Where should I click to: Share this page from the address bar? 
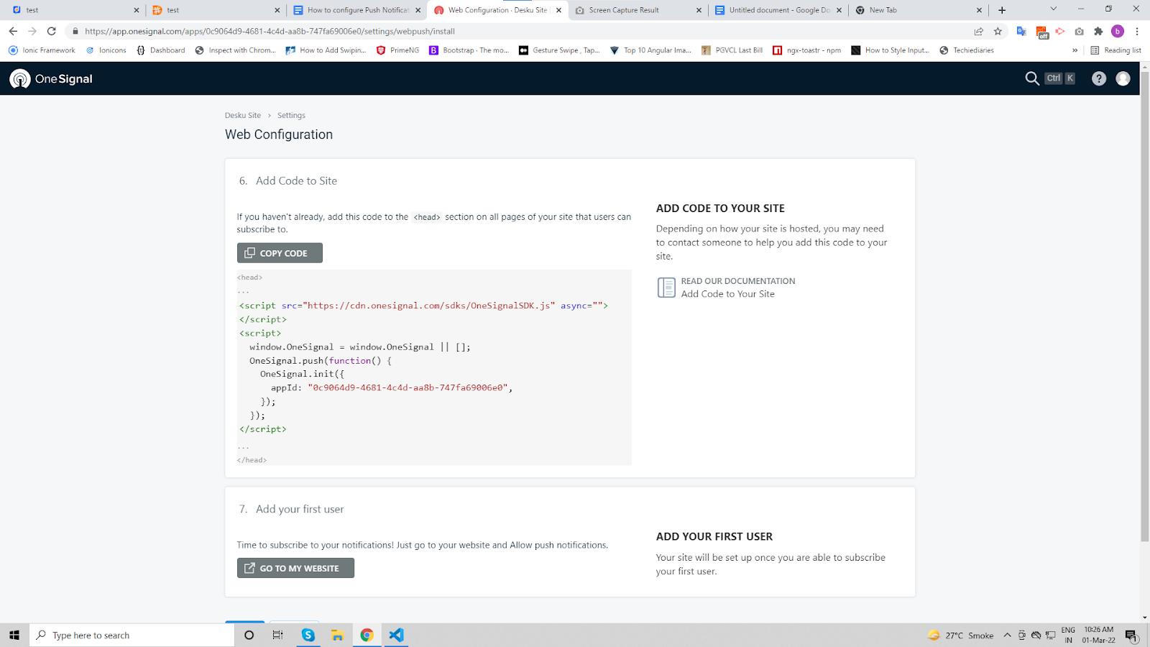tap(978, 31)
